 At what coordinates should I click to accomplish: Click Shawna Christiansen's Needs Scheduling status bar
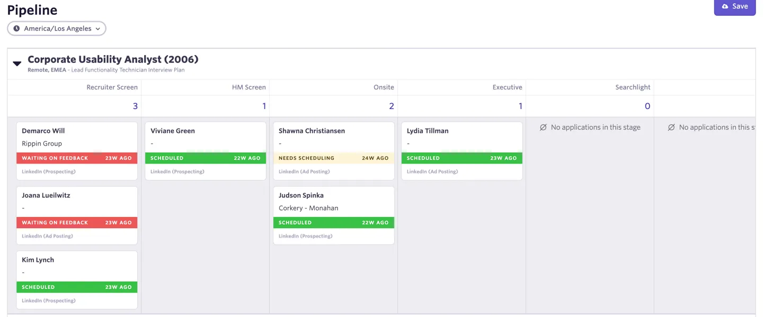pyautogui.click(x=334, y=158)
